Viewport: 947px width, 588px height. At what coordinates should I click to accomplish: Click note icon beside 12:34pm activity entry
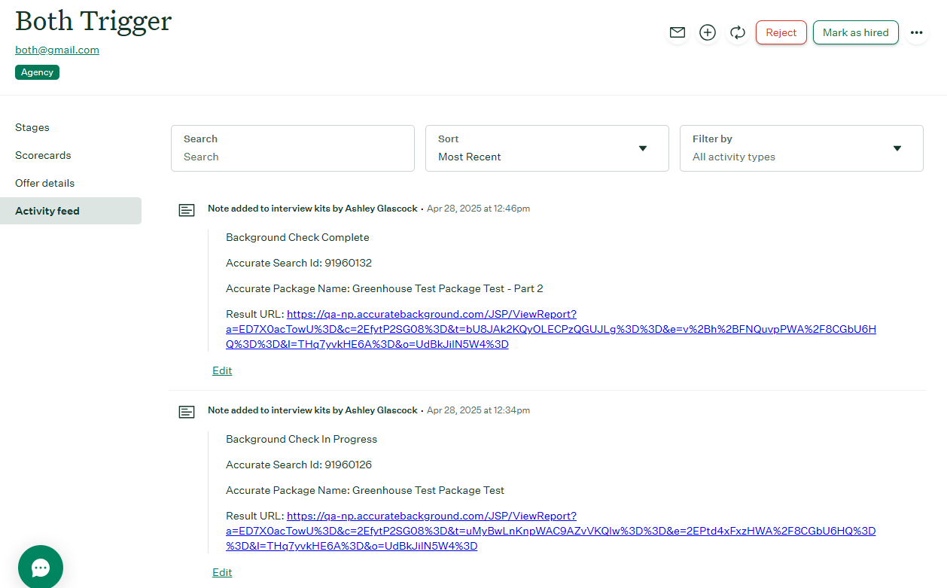tap(187, 412)
